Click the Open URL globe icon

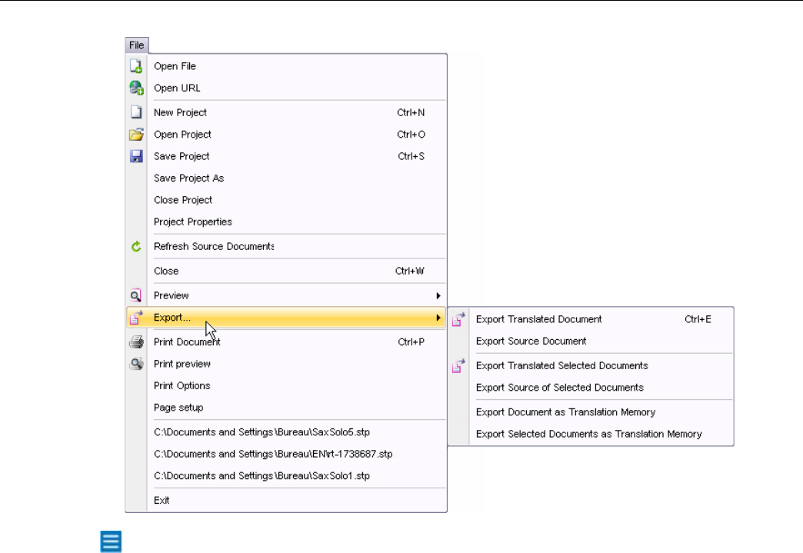(x=136, y=88)
